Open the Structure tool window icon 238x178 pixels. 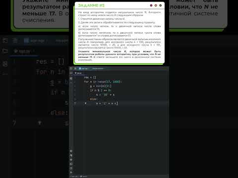71,78
